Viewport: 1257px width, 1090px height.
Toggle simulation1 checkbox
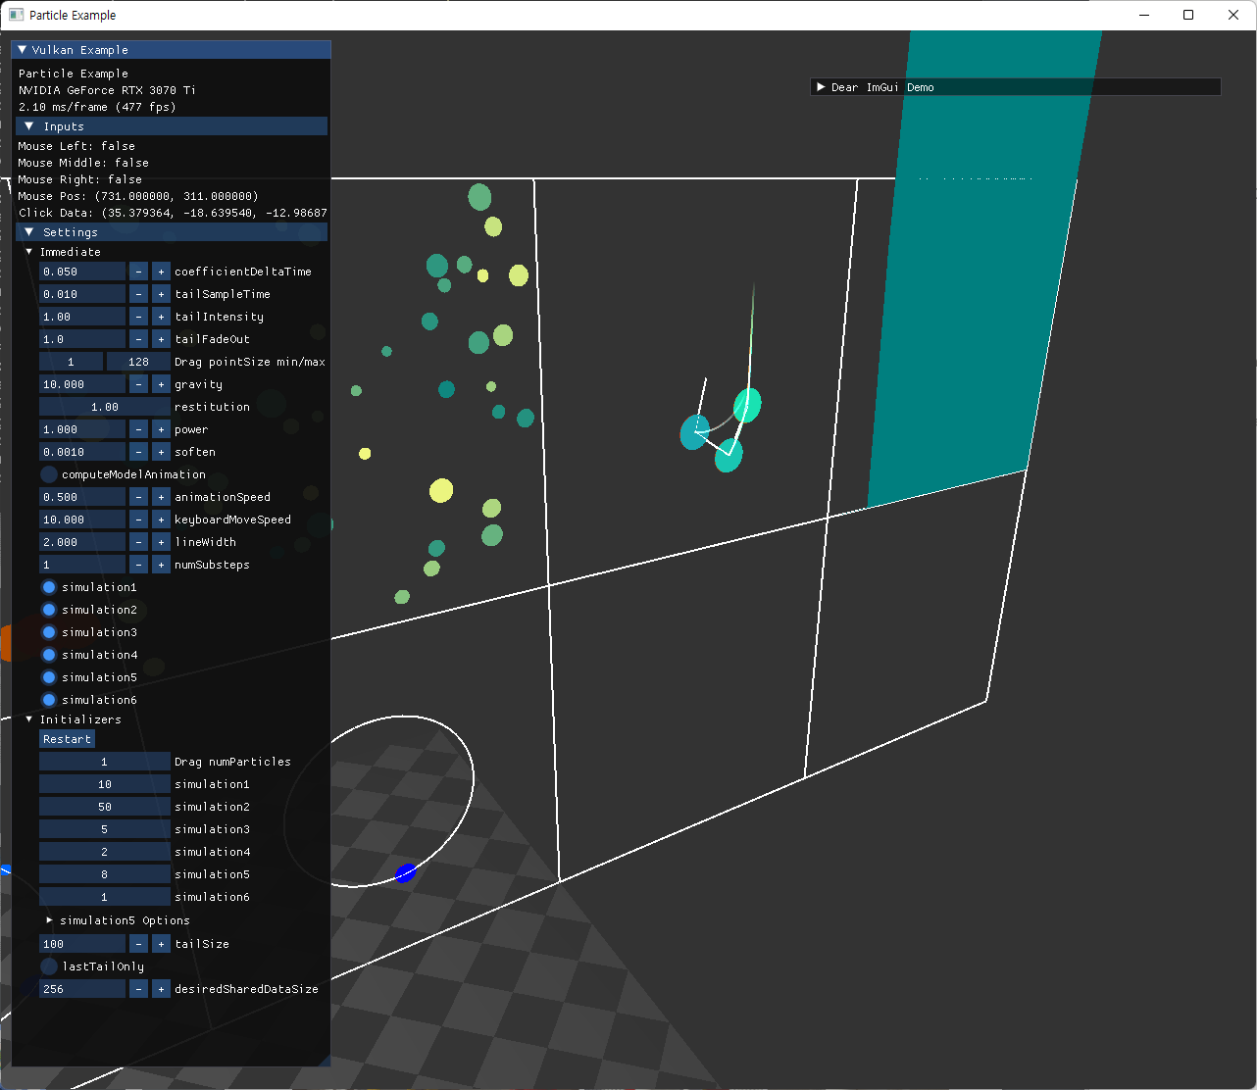point(48,587)
